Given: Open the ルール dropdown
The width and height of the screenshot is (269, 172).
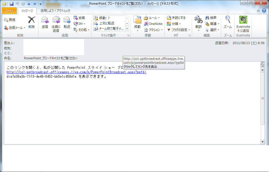Looking at the screenshot, I should tap(152, 18).
